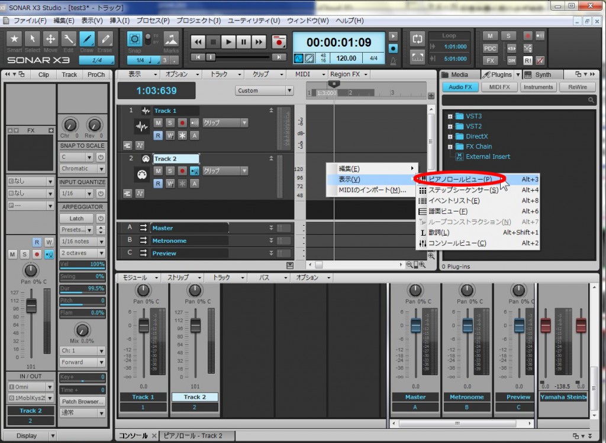
Task: Select ステップシーケンサー(S) from submenu
Action: (x=478, y=190)
